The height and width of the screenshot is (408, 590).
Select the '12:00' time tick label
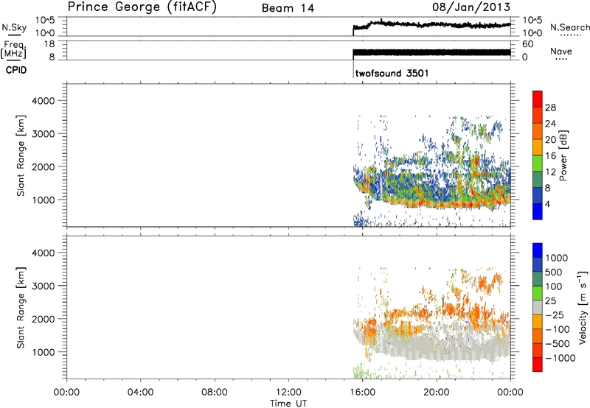click(x=288, y=393)
